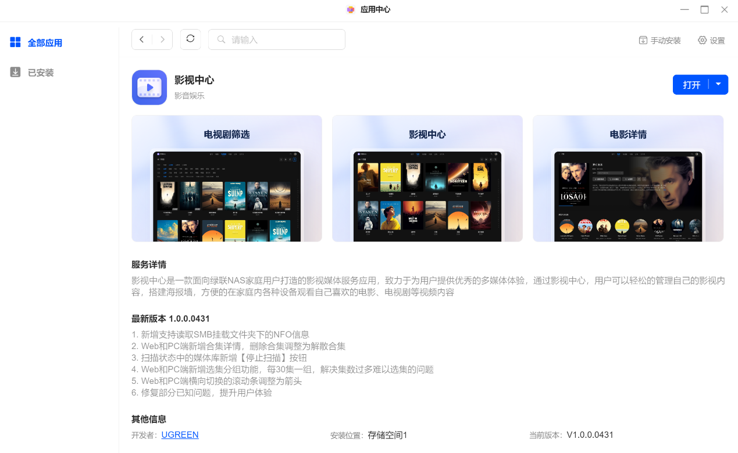This screenshot has height=453, width=738.
Task: Click the search magnifier icon
Action: tap(222, 39)
